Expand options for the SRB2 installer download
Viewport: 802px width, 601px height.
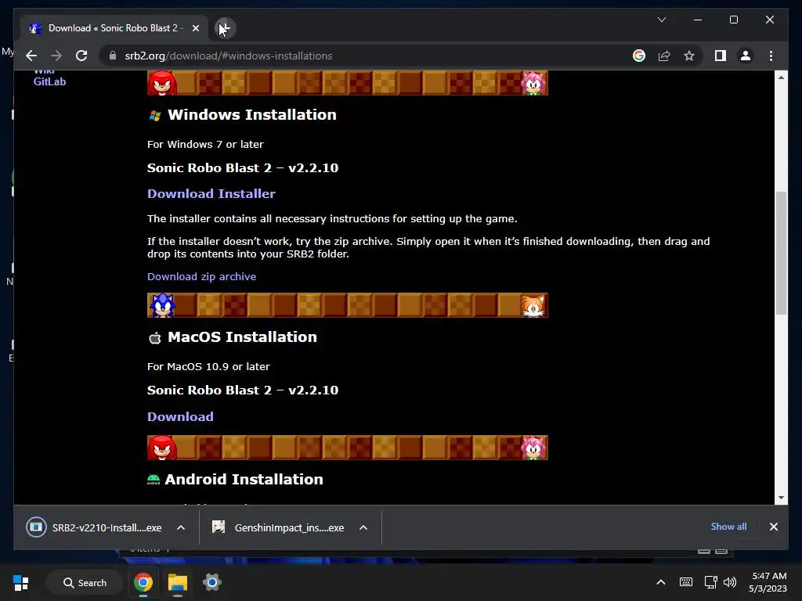(x=181, y=527)
